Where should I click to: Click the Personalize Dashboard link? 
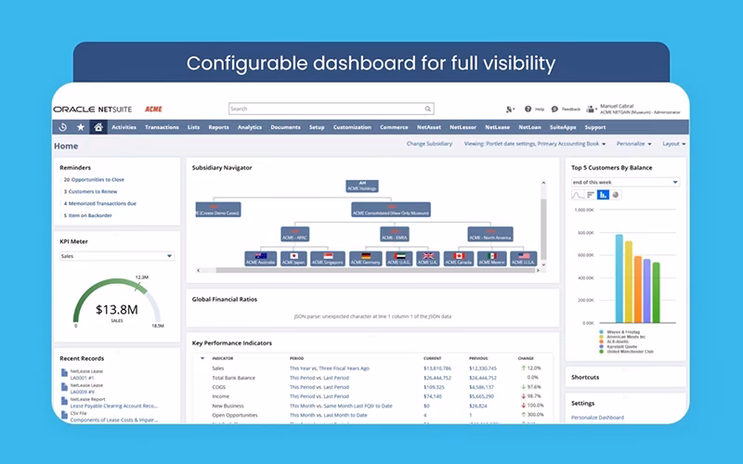click(x=597, y=418)
